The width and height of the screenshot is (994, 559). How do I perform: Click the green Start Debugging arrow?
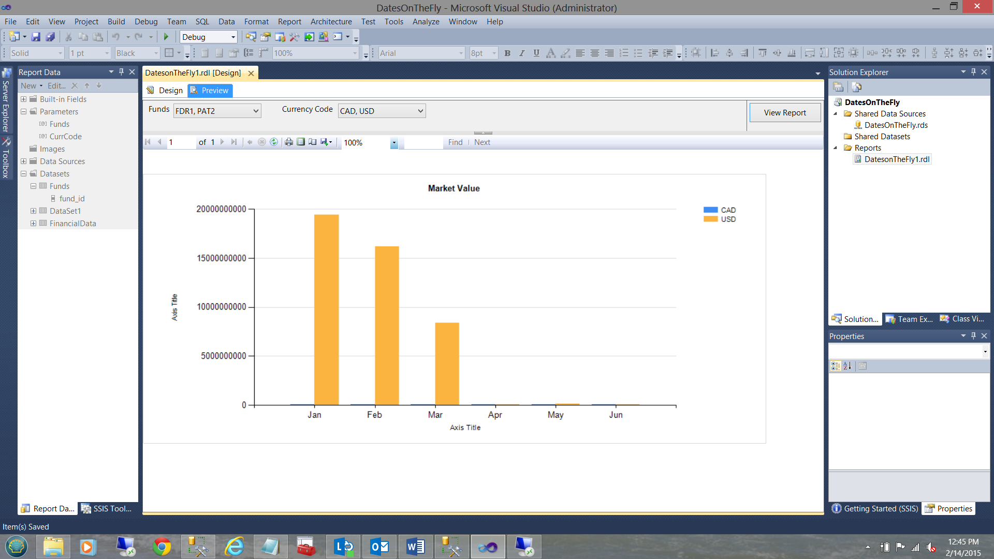pyautogui.click(x=166, y=37)
